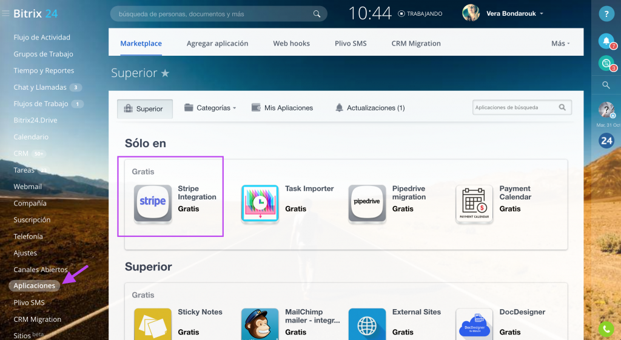Open Bitrix24.Drive in sidebar
The width and height of the screenshot is (621, 340).
click(35, 121)
